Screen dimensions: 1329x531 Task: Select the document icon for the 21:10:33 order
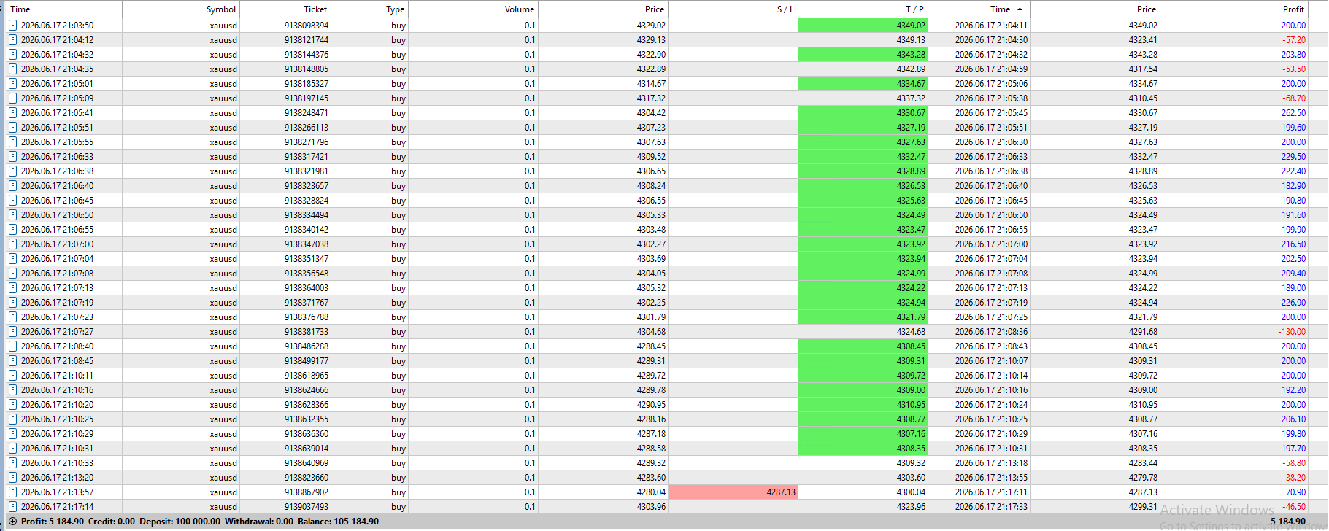(12, 463)
